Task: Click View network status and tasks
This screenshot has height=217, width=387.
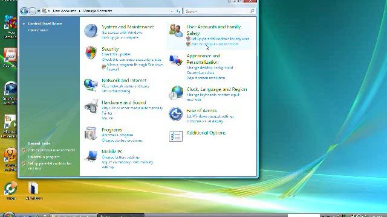Action: click(x=125, y=86)
